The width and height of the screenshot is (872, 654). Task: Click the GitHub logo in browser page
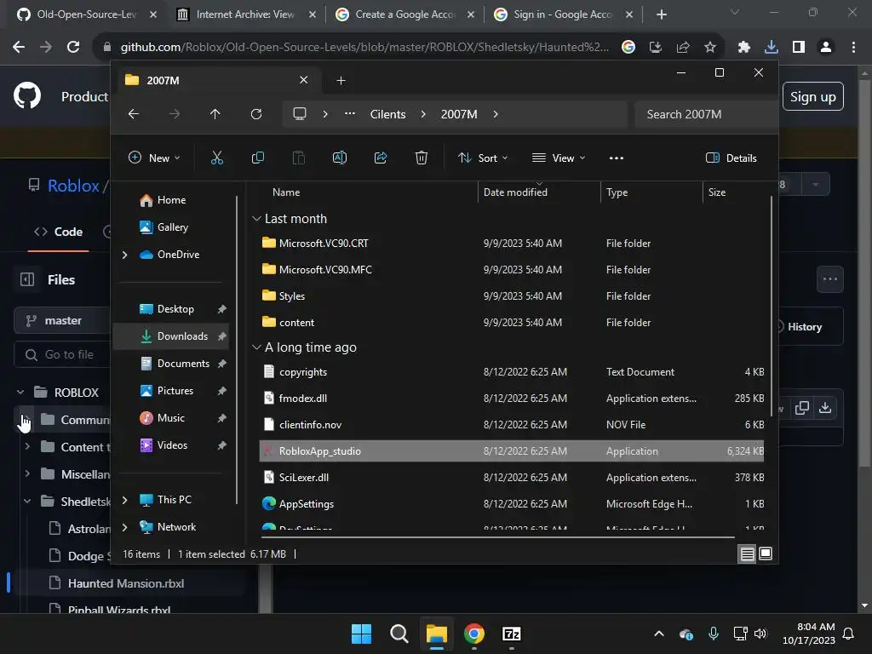[27, 96]
